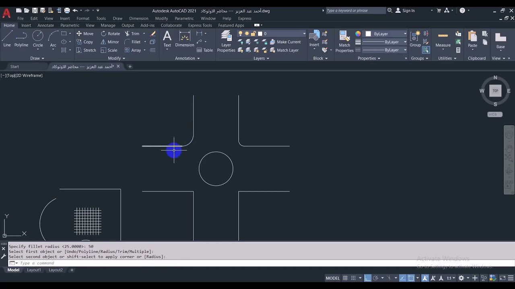Click Sign In
The image size is (515, 289).
(x=405, y=10)
